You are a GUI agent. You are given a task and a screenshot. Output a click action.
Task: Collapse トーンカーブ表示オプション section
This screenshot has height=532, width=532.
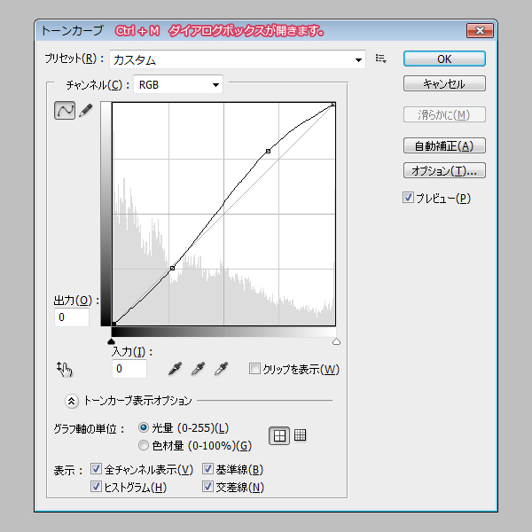pyautogui.click(x=72, y=401)
